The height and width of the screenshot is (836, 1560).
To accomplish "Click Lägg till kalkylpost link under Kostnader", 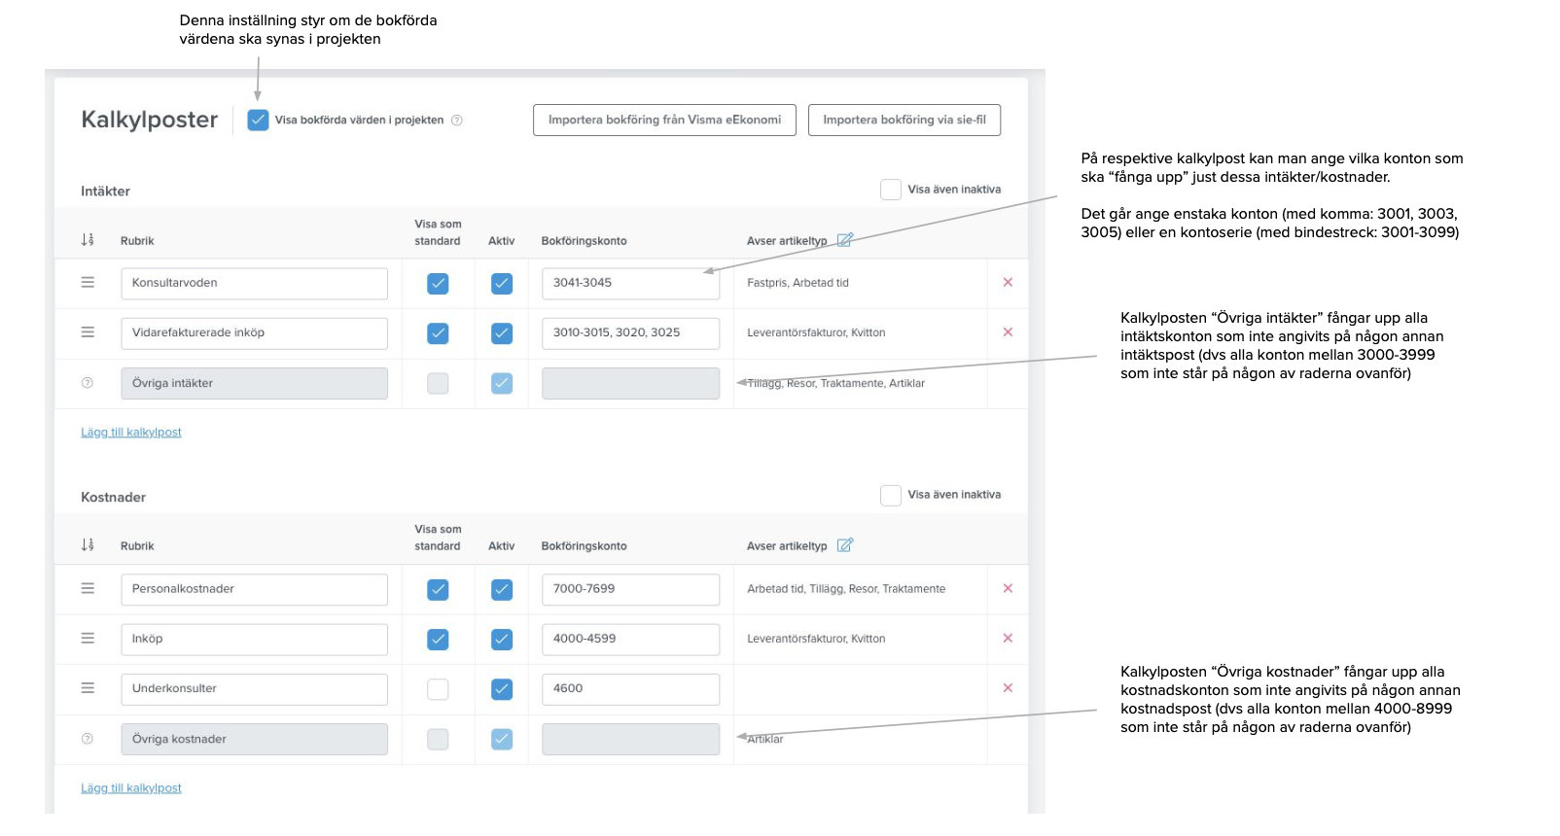I will coord(131,788).
